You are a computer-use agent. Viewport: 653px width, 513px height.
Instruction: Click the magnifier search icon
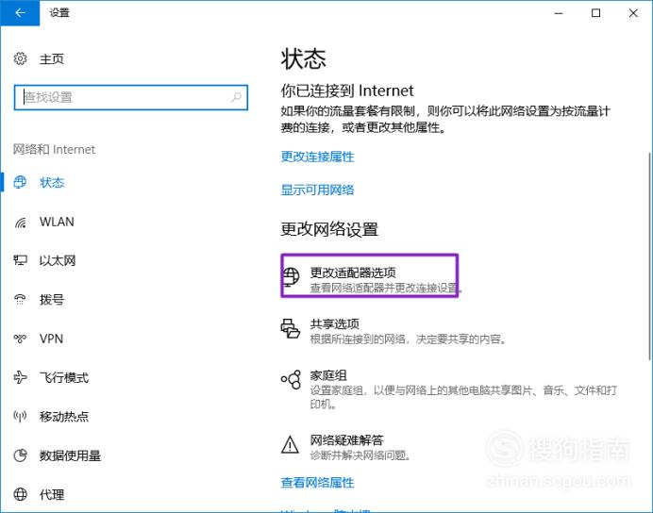236,97
